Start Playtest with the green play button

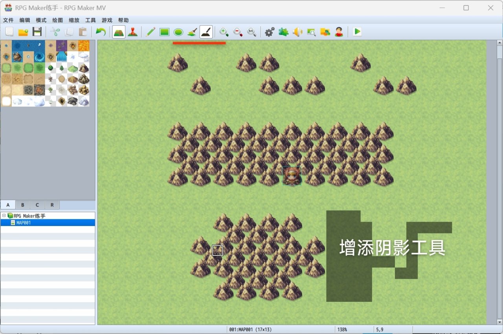coord(357,32)
